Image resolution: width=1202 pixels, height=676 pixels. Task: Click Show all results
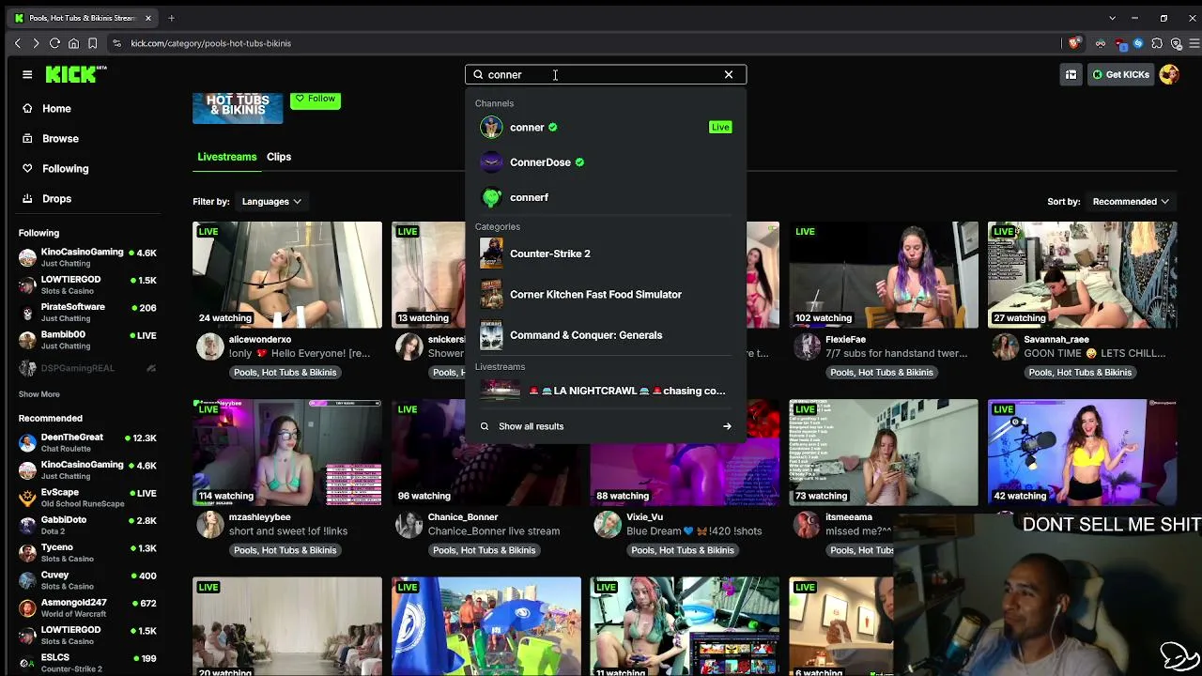(x=606, y=426)
